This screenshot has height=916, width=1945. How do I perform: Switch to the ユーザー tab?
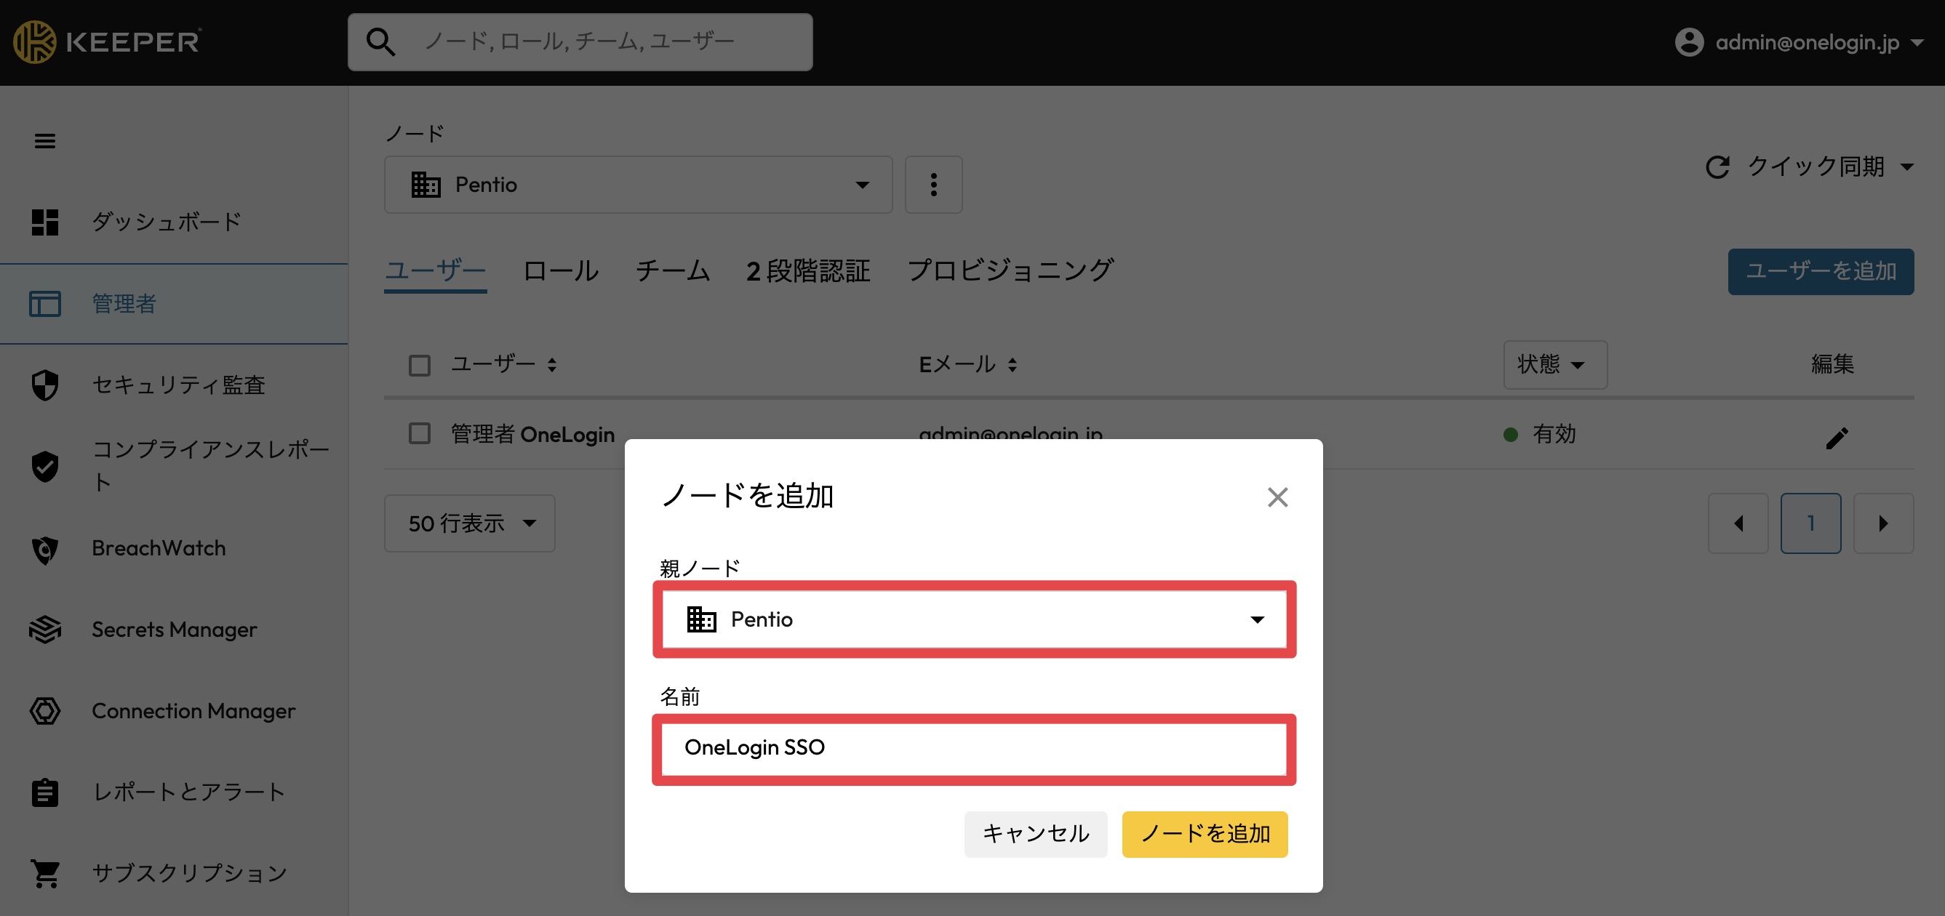(435, 271)
